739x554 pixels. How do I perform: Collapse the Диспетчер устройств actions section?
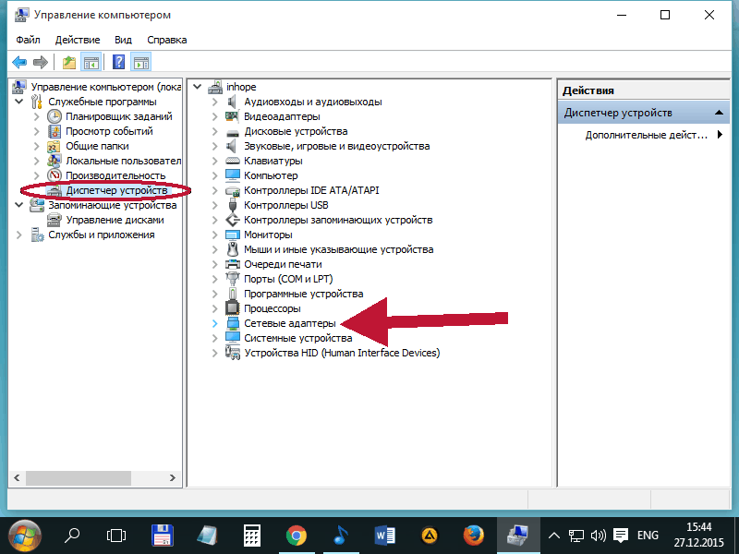(x=719, y=113)
